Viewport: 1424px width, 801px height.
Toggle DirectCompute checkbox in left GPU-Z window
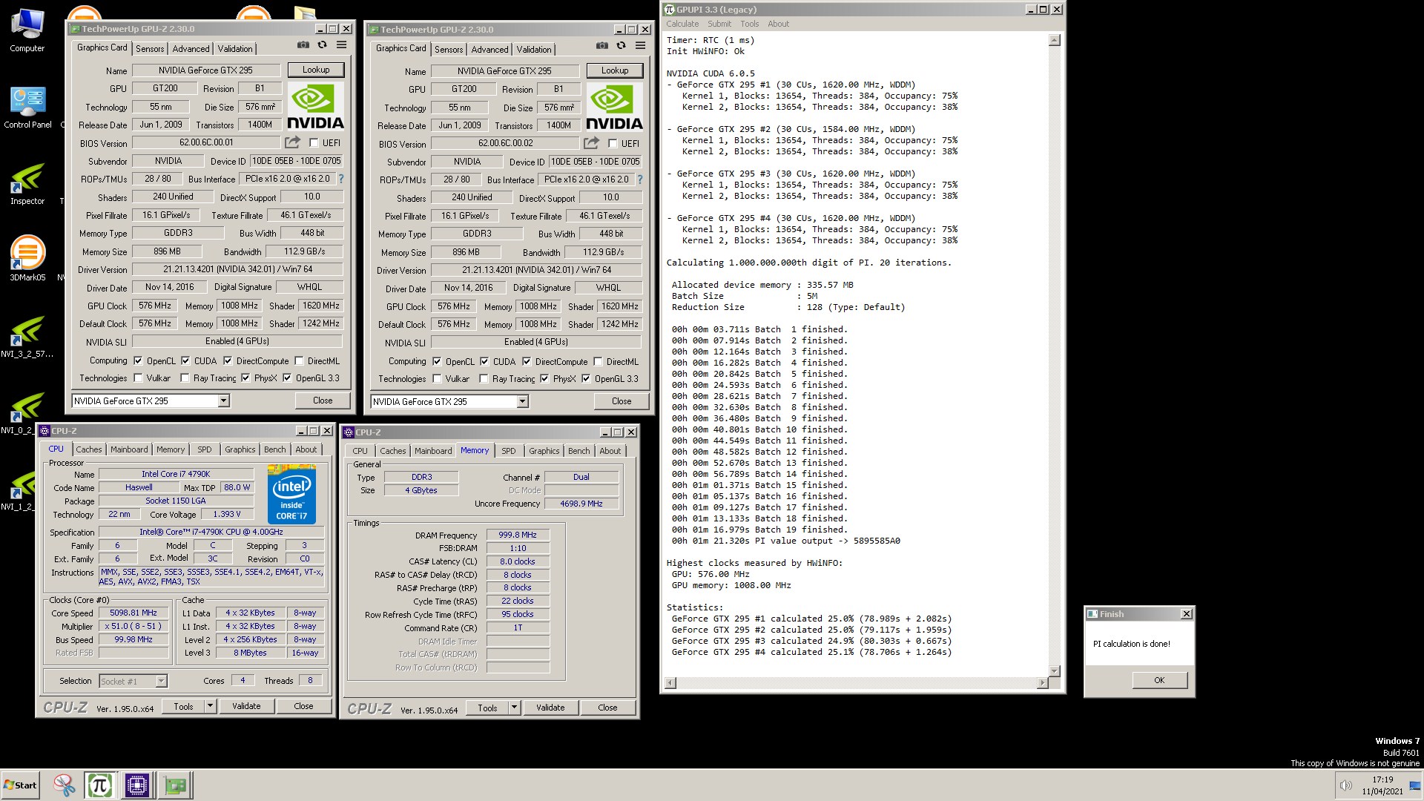pyautogui.click(x=228, y=361)
